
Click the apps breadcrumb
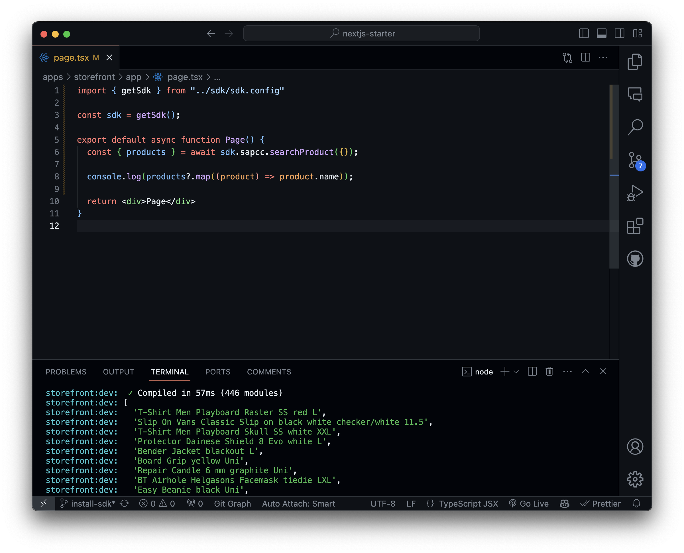coord(53,77)
